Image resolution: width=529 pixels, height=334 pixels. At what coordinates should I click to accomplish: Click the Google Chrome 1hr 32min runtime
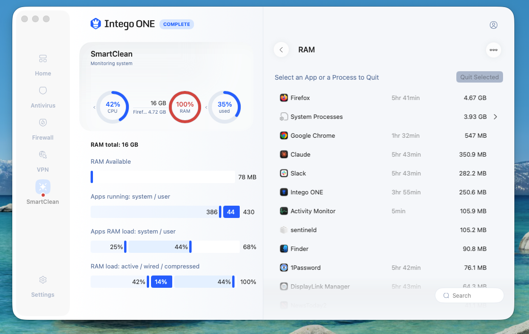pyautogui.click(x=405, y=135)
